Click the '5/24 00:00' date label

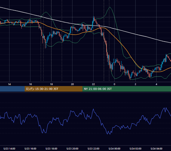114,148
